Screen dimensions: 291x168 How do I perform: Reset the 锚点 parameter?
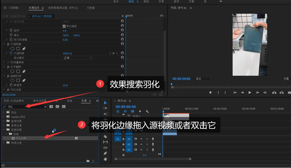(122, 35)
